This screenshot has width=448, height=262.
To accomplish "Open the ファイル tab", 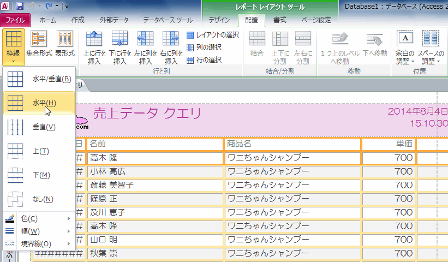I will click(x=15, y=20).
